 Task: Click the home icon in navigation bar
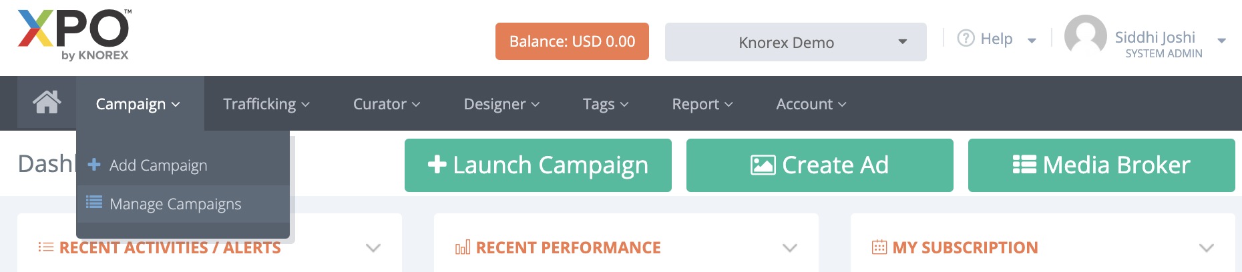[47, 103]
